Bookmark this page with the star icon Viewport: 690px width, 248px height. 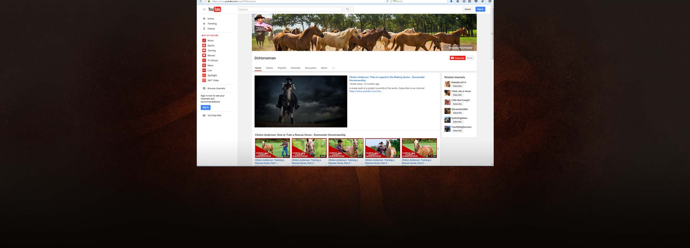click(464, 1)
